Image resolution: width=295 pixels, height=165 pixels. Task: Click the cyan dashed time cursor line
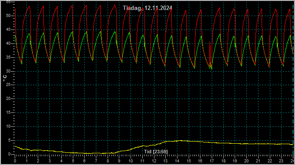tap(293, 79)
